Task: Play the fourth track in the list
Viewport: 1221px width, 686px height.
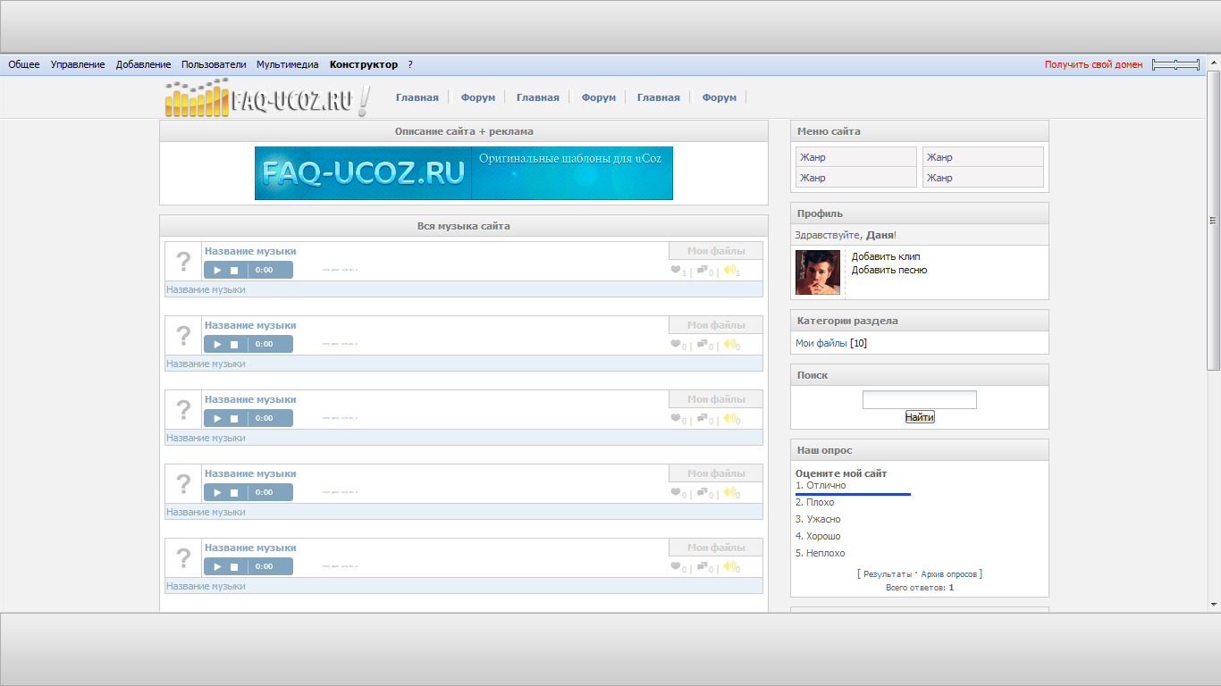Action: (x=217, y=492)
